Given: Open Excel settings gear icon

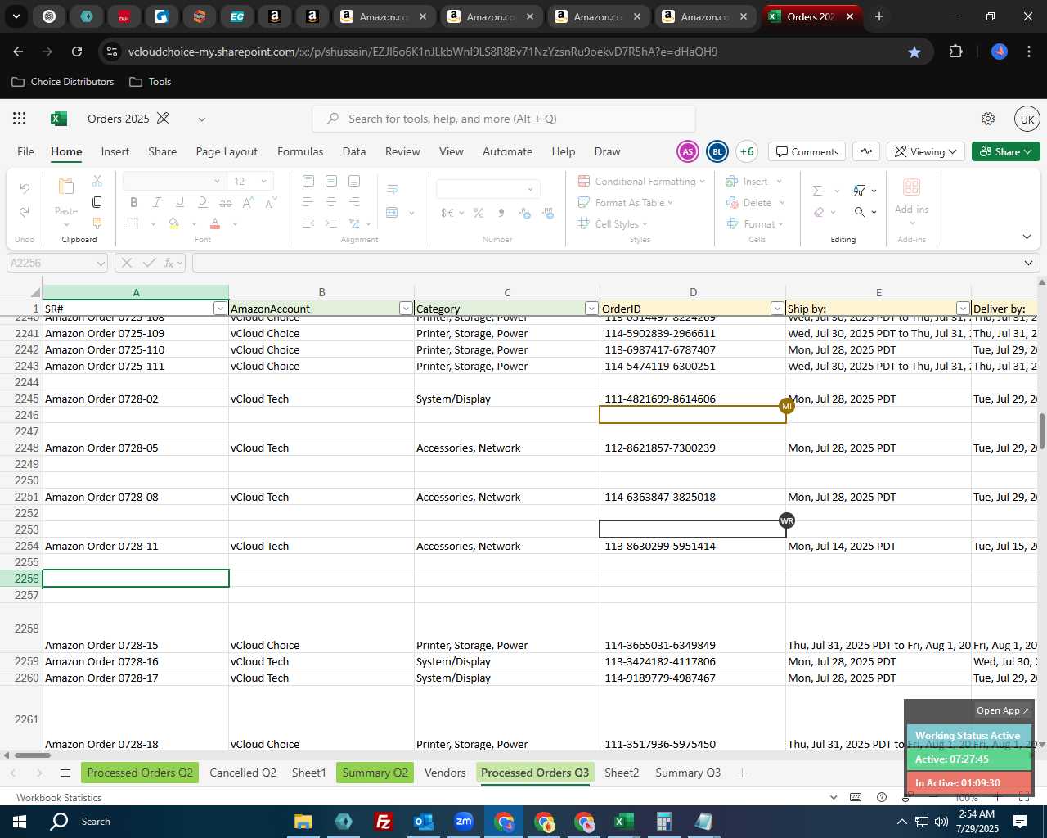Looking at the screenshot, I should pos(988,119).
